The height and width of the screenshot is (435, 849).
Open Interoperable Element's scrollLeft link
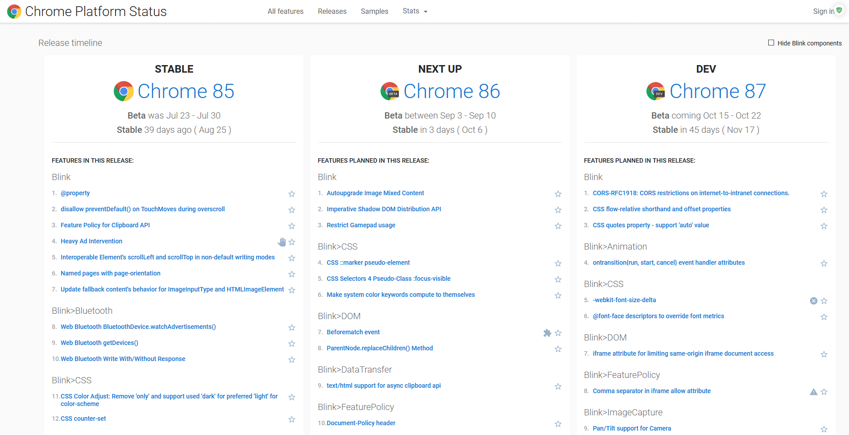[x=168, y=257]
